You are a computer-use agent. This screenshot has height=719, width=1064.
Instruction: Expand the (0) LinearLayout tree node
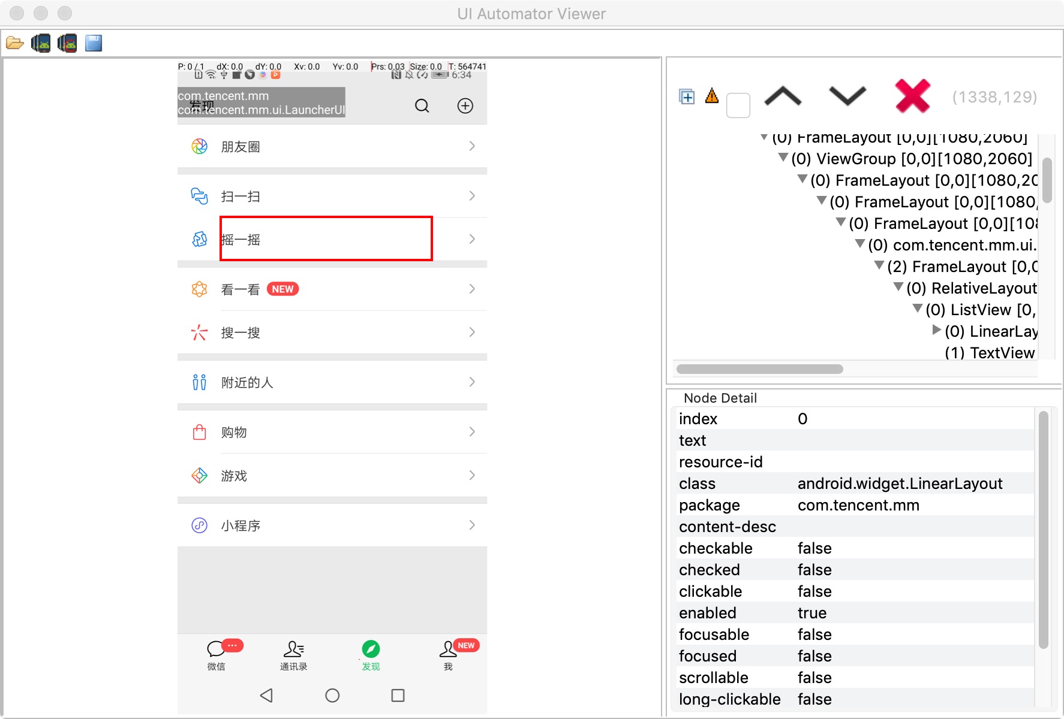pos(936,330)
